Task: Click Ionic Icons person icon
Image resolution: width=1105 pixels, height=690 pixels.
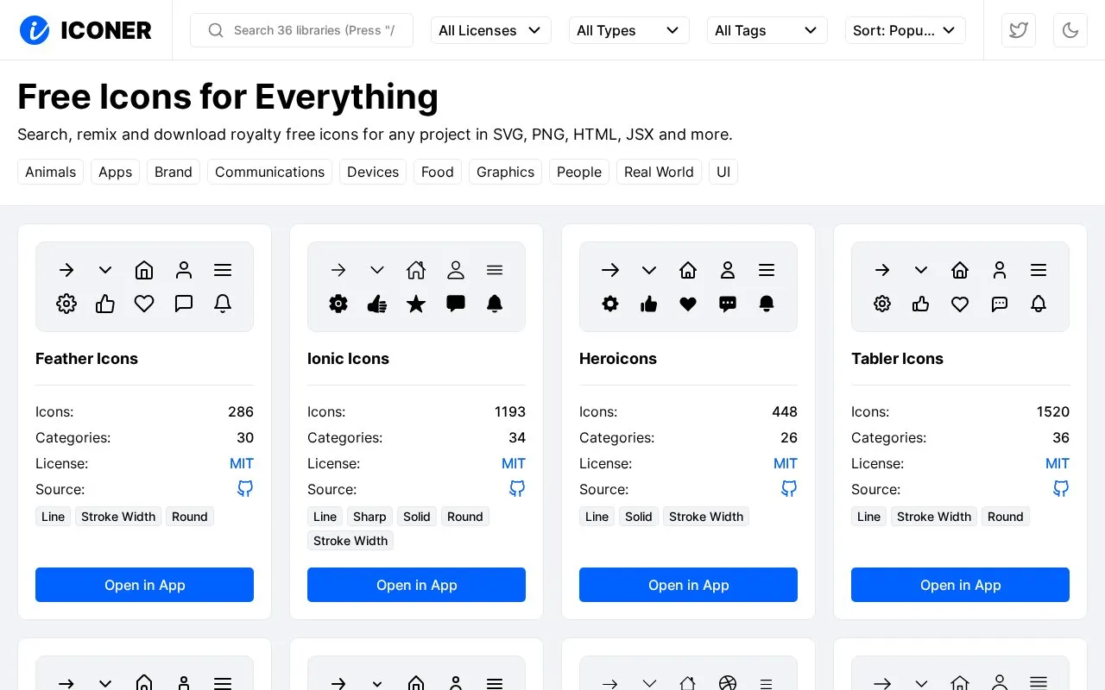Action: tap(456, 270)
